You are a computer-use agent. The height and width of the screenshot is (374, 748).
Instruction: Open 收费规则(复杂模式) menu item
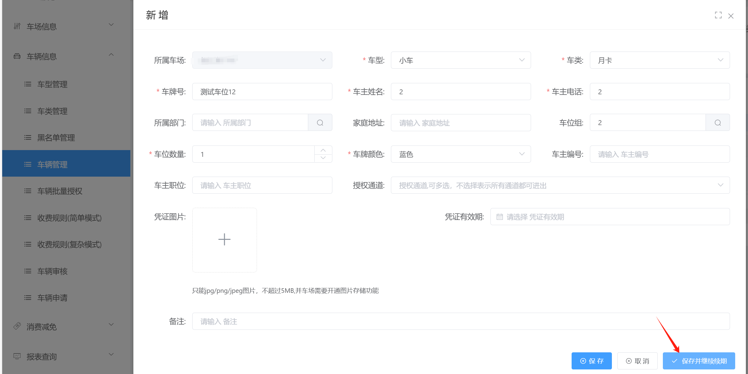tap(66, 244)
